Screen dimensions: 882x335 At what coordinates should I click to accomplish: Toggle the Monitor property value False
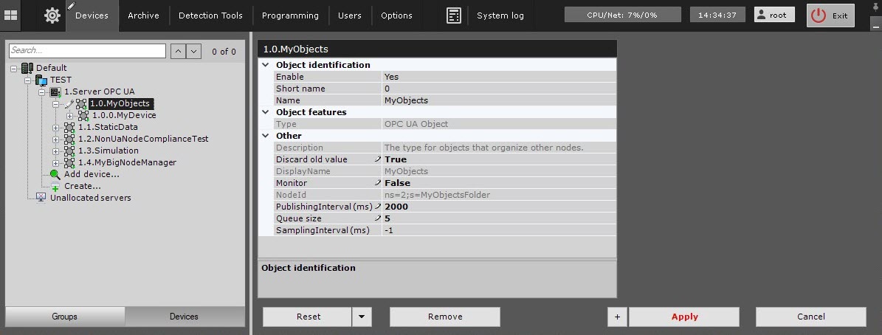(x=397, y=183)
